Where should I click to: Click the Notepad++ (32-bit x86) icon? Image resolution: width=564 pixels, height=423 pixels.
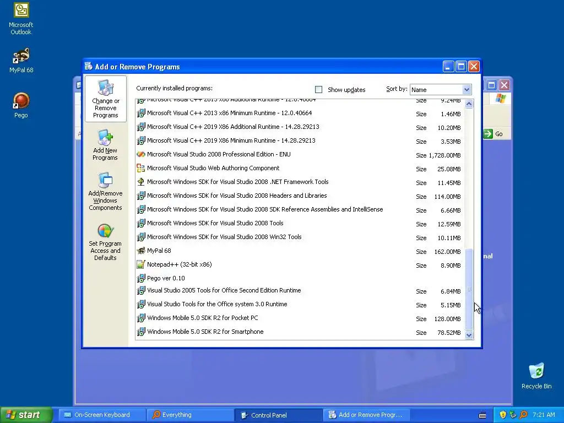141,265
